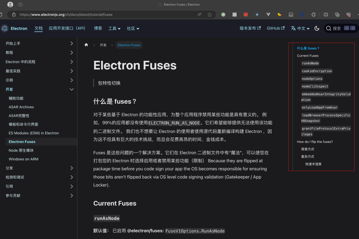
Task: Click the Electron logo icon
Action: [5, 28]
